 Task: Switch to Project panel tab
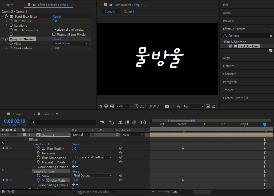pos(8,5)
